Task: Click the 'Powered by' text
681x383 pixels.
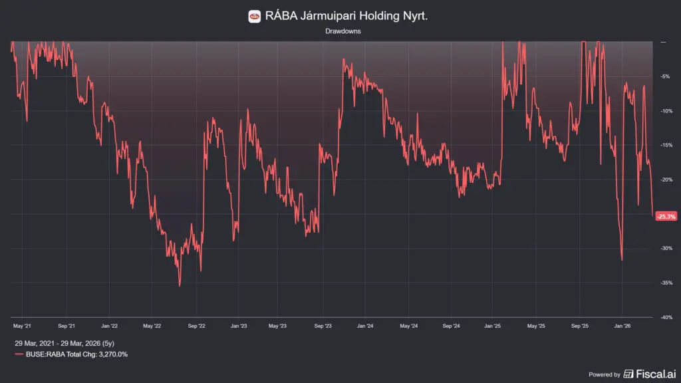Action: tap(604, 374)
